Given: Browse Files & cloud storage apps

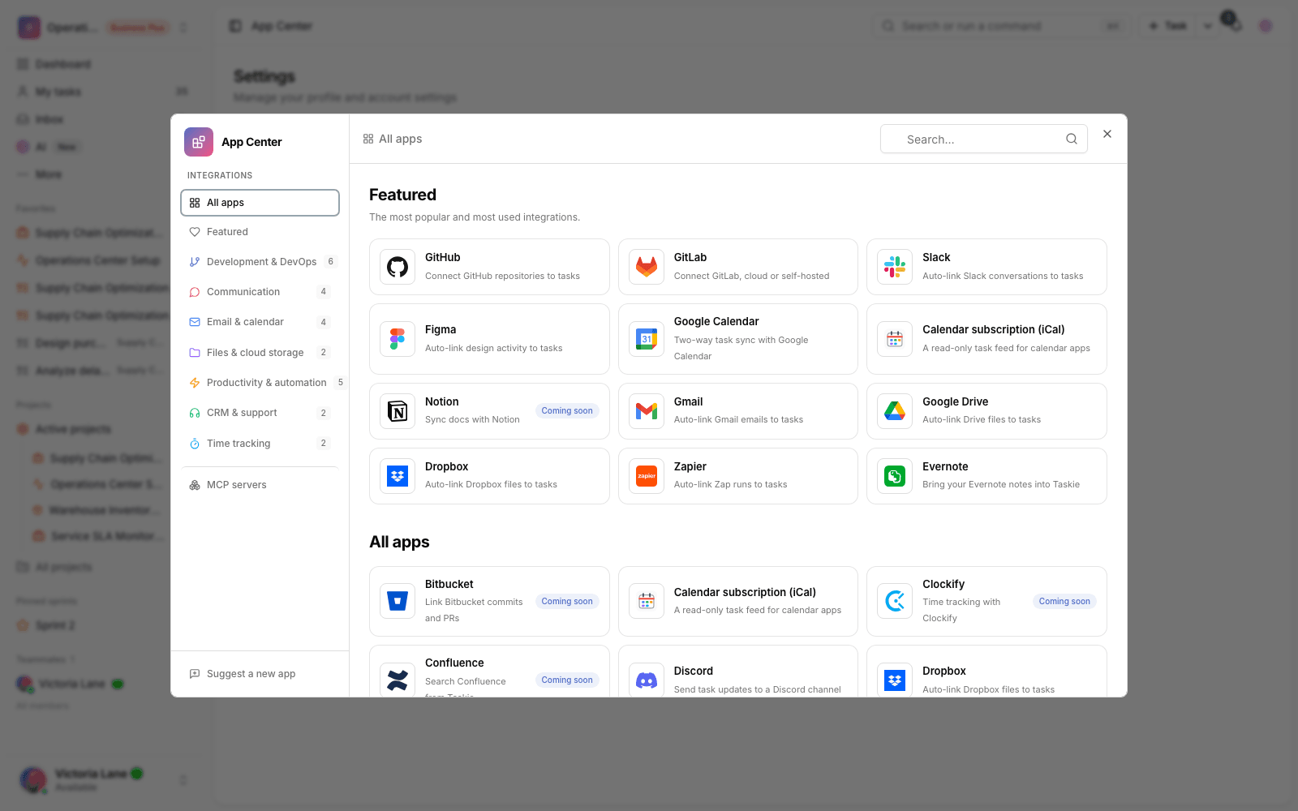Looking at the screenshot, I should [x=260, y=353].
